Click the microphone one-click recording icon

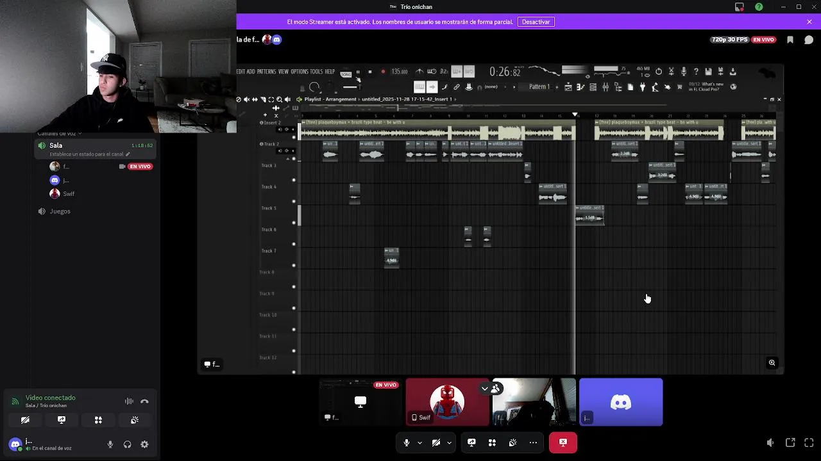point(684,71)
